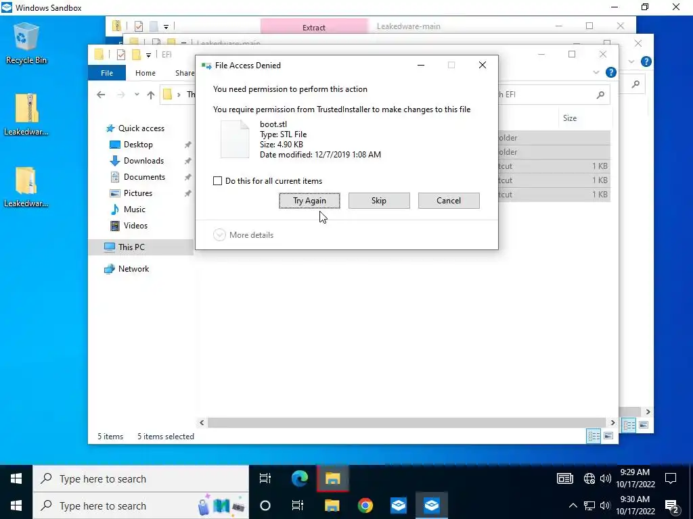Screen dimensions: 693x519
Task: Open dialog file icon for boot.stl
Action: point(235,139)
